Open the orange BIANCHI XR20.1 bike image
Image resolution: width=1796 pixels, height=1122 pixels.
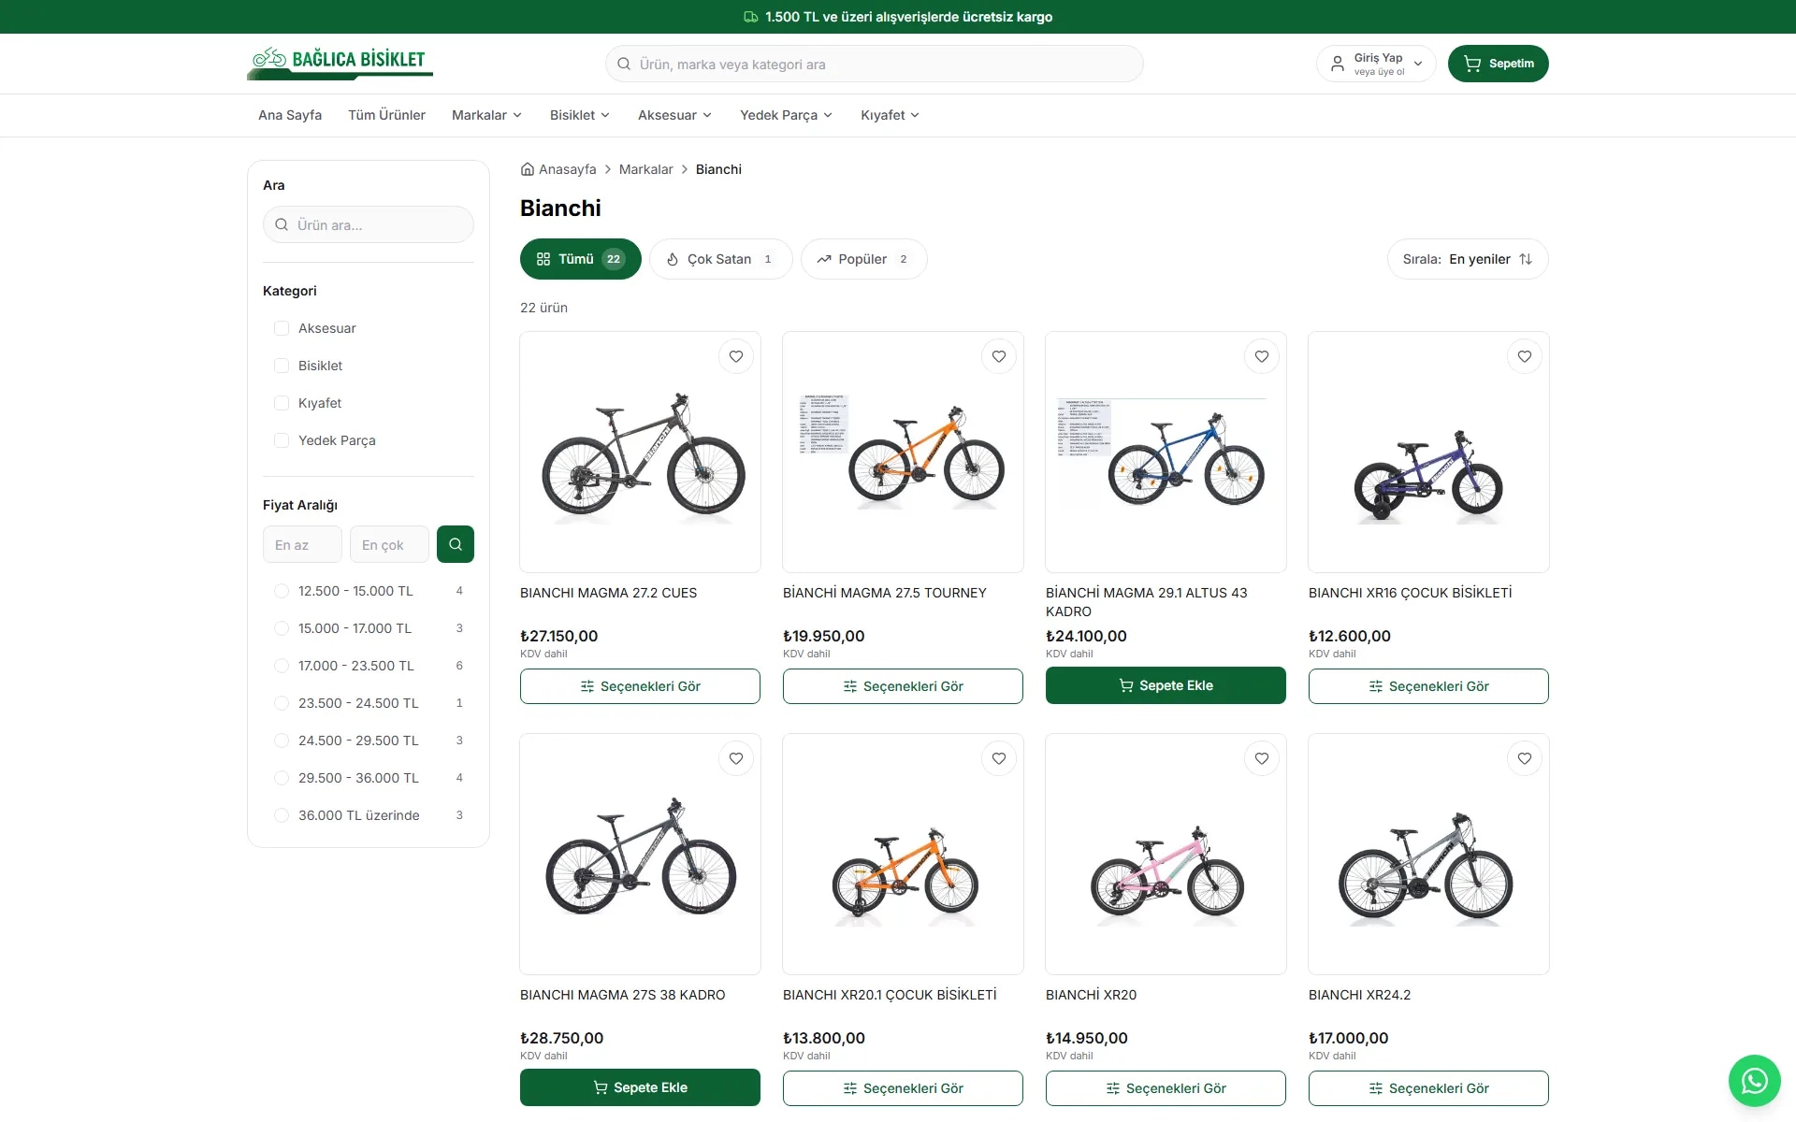pos(903,855)
